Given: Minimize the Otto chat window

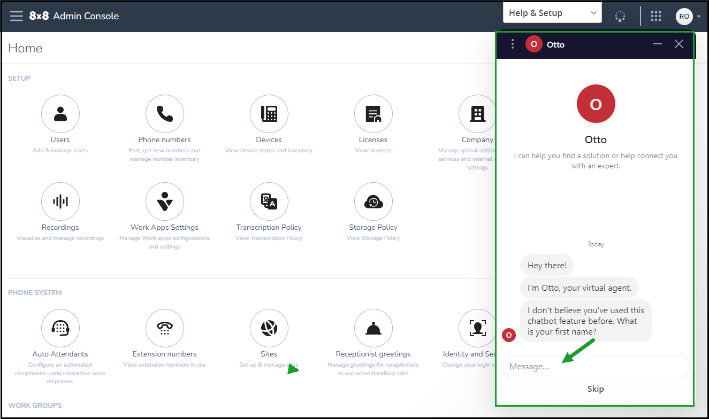Looking at the screenshot, I should (658, 44).
